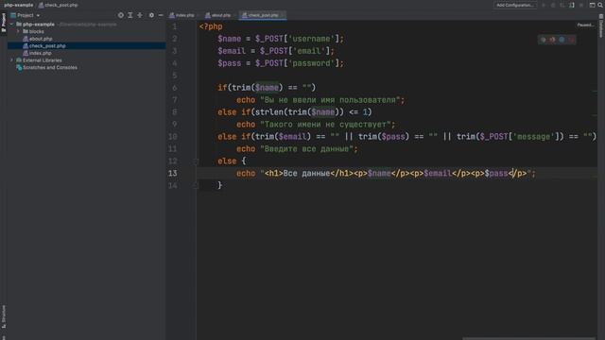Select External Libraries in tree
The image size is (605, 340).
click(39, 60)
